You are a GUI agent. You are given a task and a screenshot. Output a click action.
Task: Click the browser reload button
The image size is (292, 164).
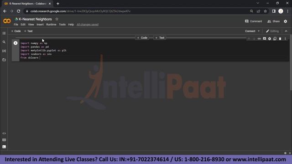click(x=18, y=11)
